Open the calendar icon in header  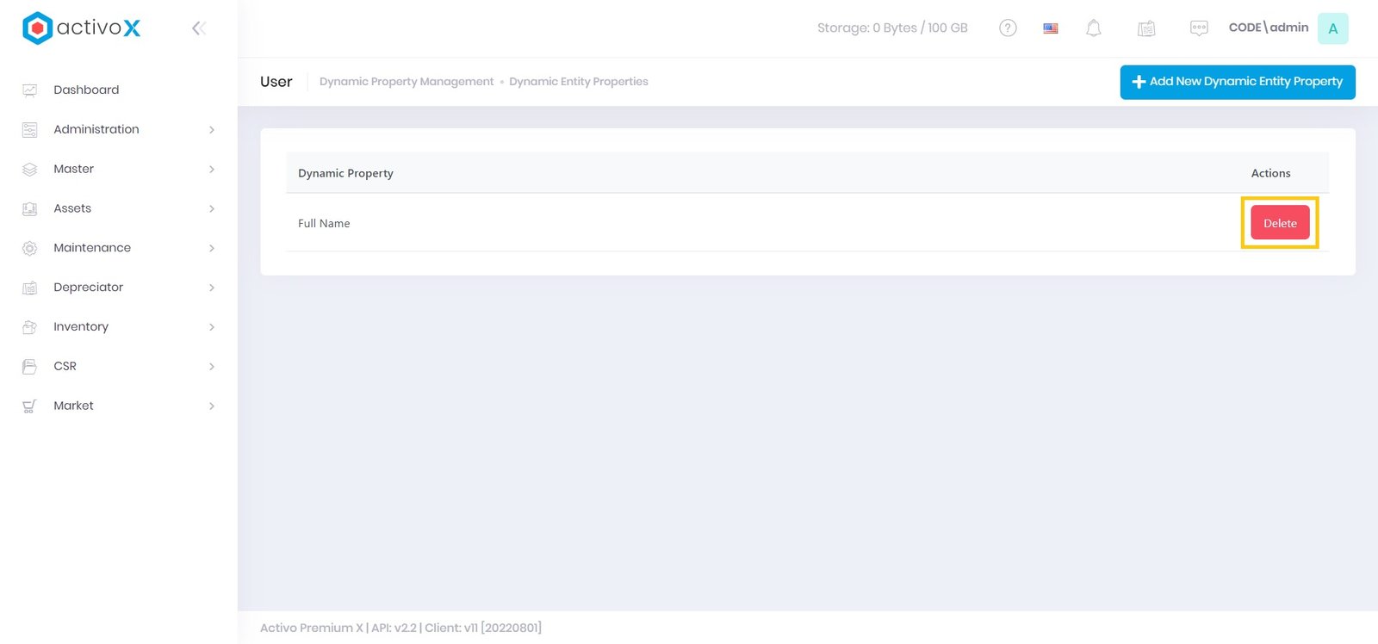pos(1145,28)
